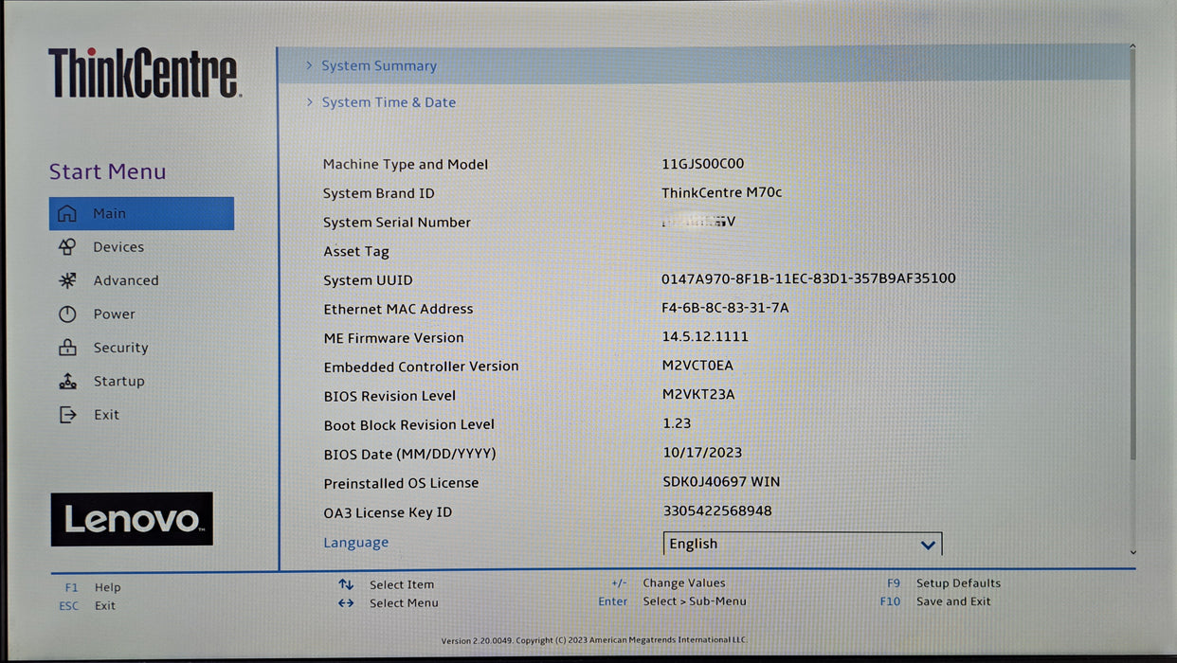Click the left-right arrows Select Menu icon
The width and height of the screenshot is (1177, 663).
click(x=346, y=602)
